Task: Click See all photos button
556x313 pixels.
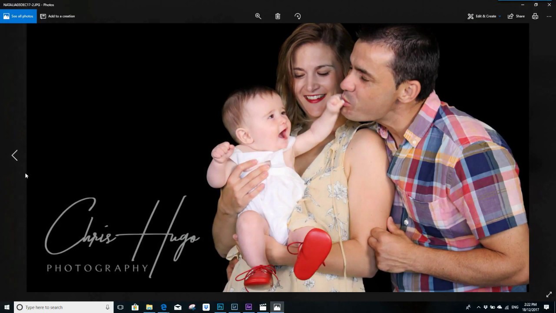Action: tap(18, 16)
